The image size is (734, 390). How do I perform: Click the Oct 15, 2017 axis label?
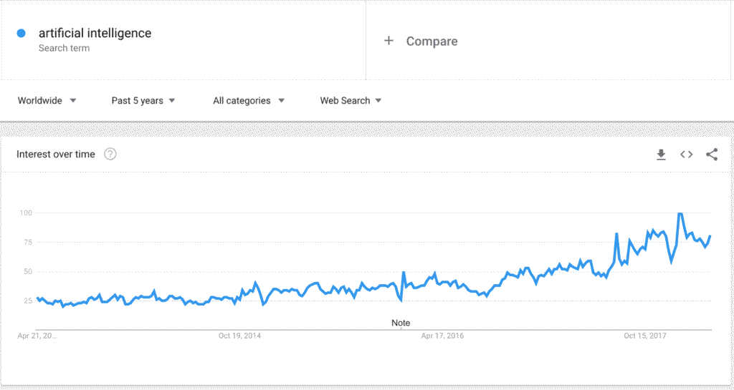645,335
